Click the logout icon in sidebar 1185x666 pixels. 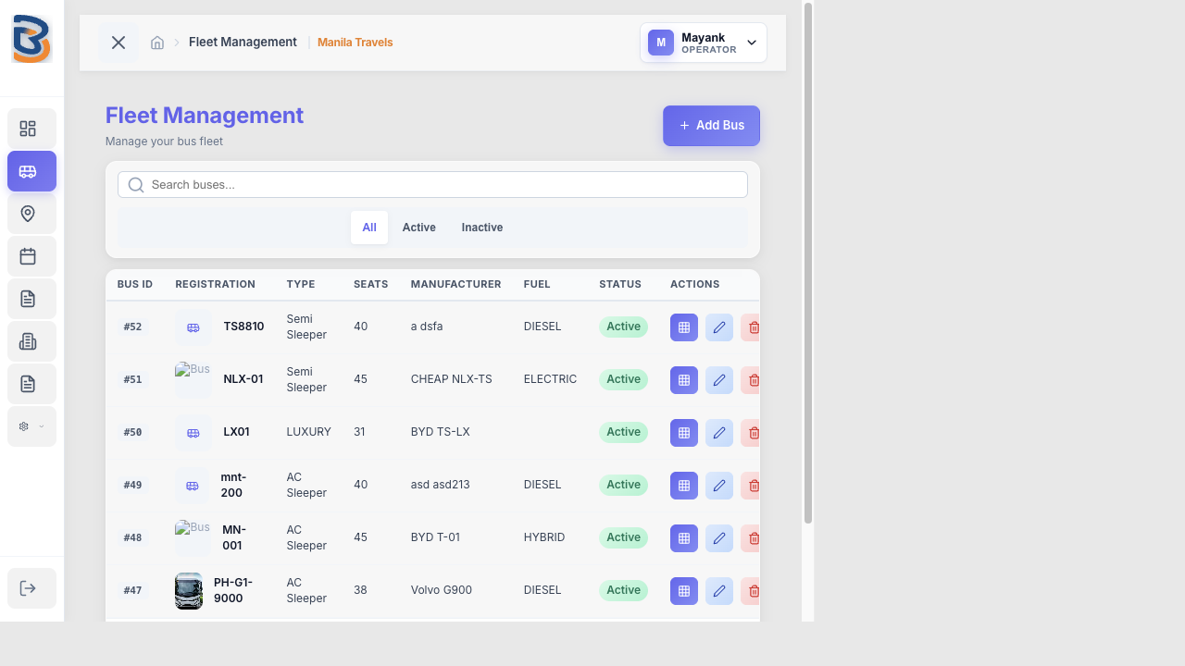click(31, 588)
